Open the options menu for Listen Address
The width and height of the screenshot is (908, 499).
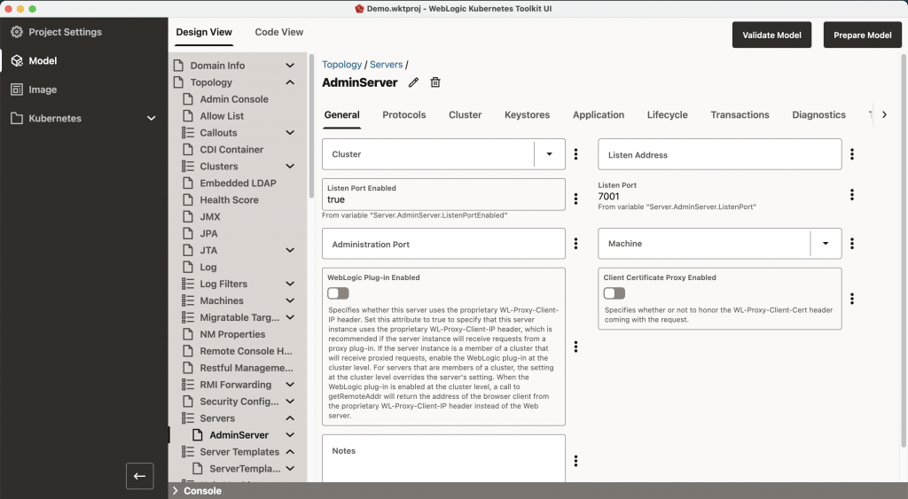pyautogui.click(x=852, y=154)
